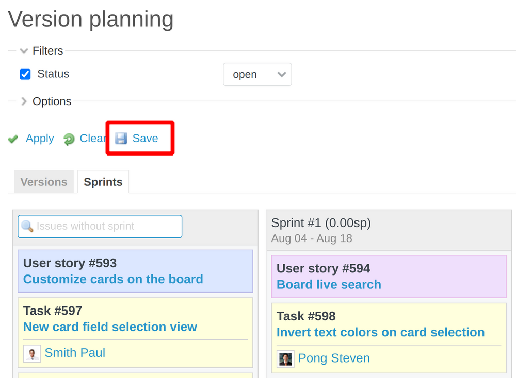Open Smith Paul's user profile link
The height and width of the screenshot is (378, 516).
[x=75, y=352]
